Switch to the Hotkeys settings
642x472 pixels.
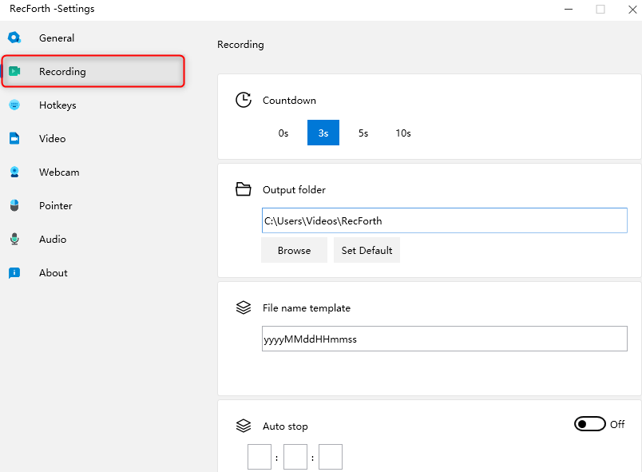[x=93, y=105]
